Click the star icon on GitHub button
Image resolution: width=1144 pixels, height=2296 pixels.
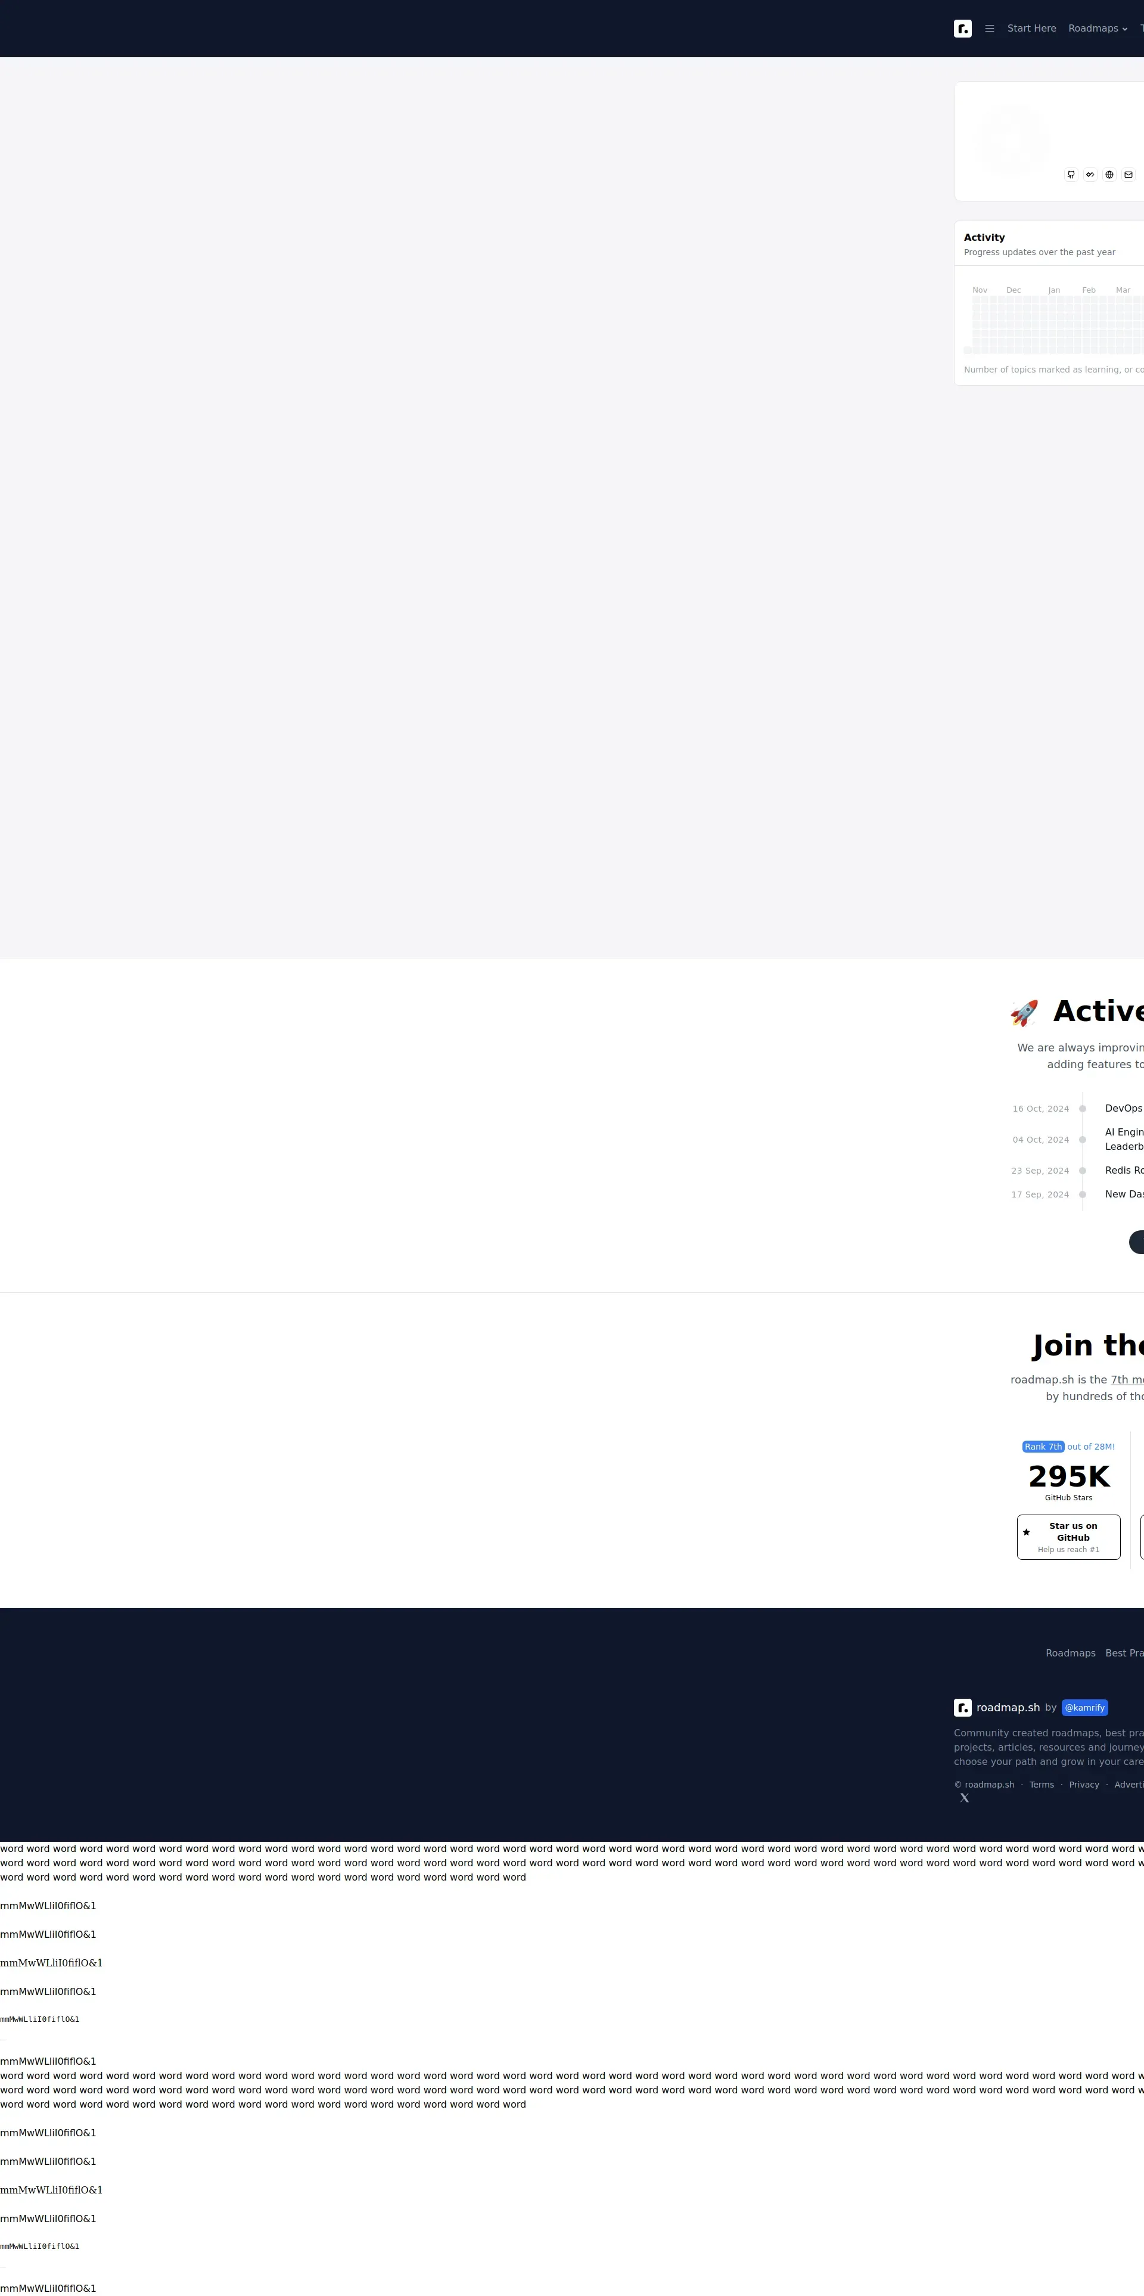click(x=1027, y=1532)
